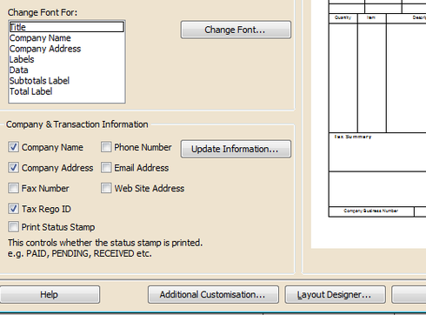Pick Total Label in font list

(x=67, y=91)
